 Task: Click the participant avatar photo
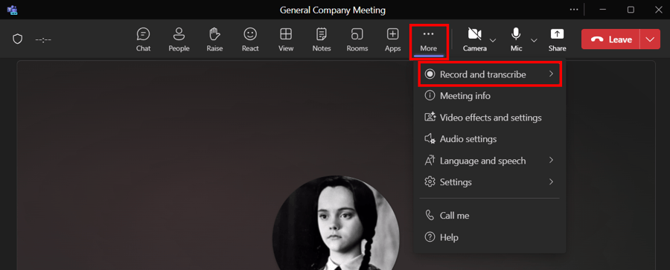point(336,222)
